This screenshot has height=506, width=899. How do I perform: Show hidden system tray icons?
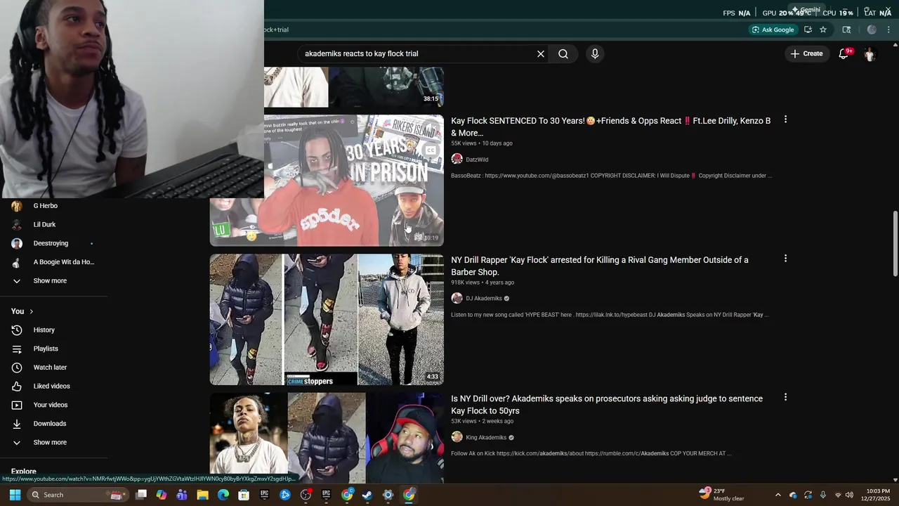(777, 495)
